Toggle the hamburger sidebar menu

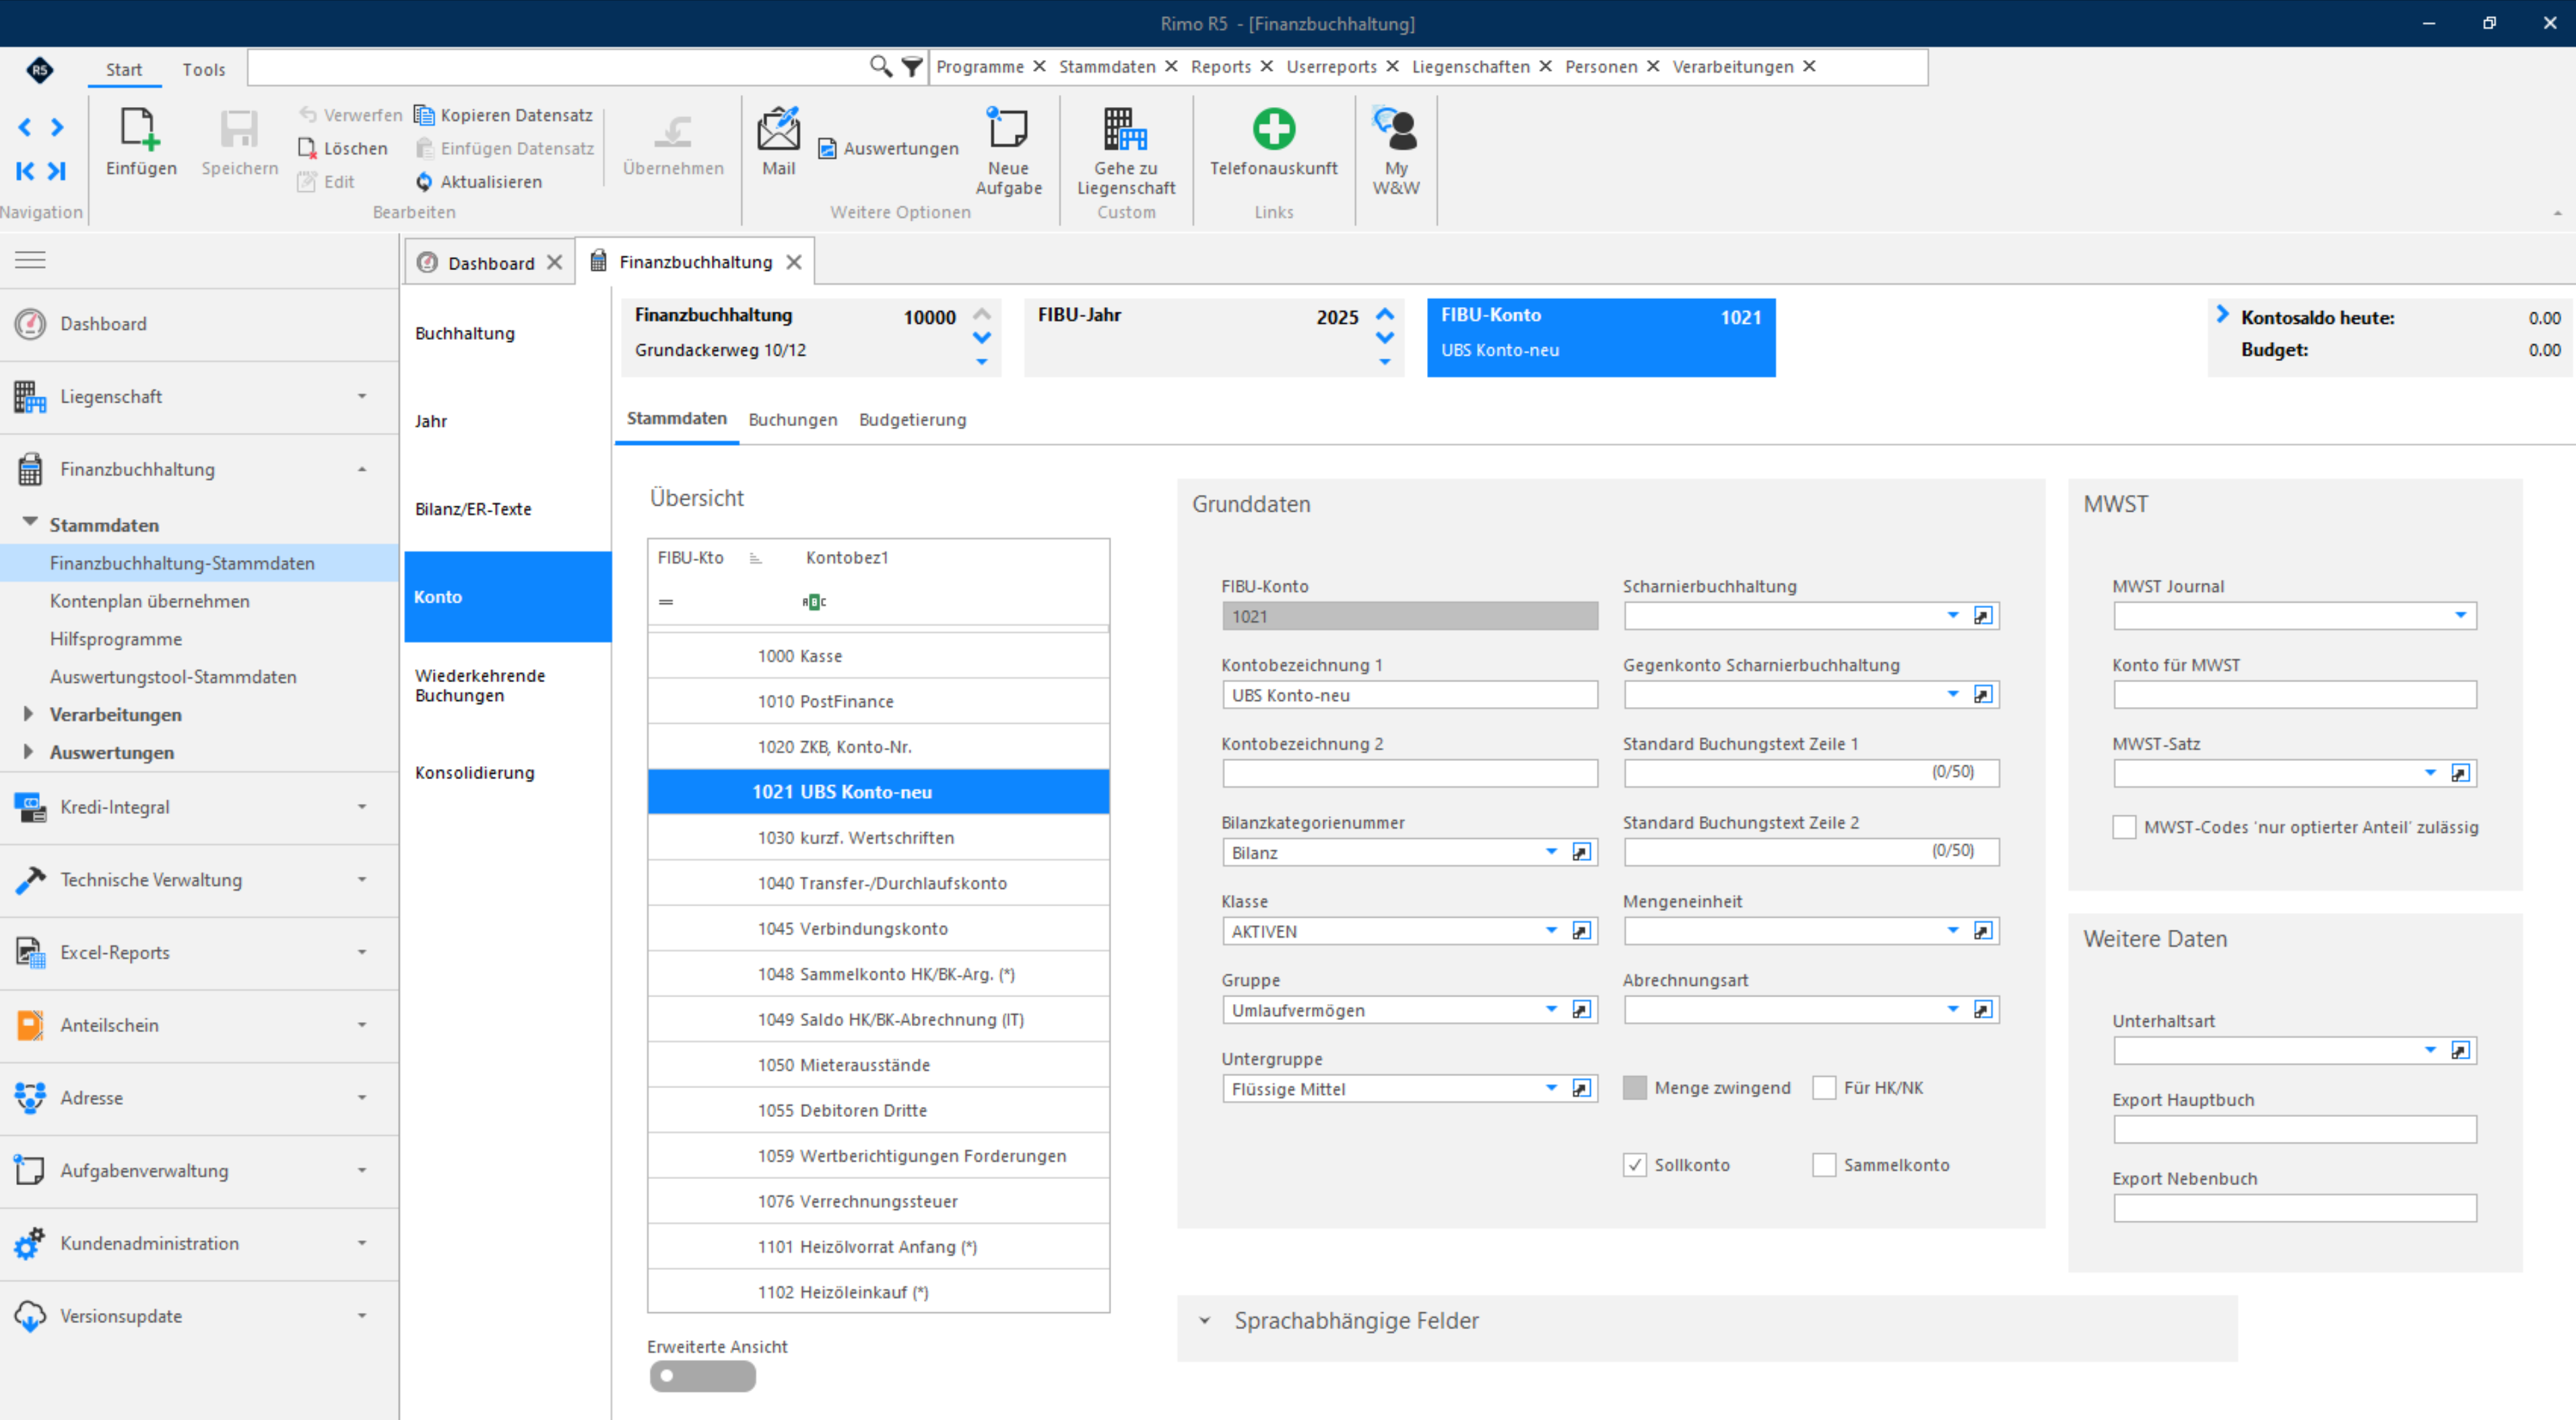30,260
